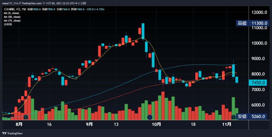Click the left earnings 'E' marker in August
272x137 pixels.
pyautogui.click(x=26, y=117)
